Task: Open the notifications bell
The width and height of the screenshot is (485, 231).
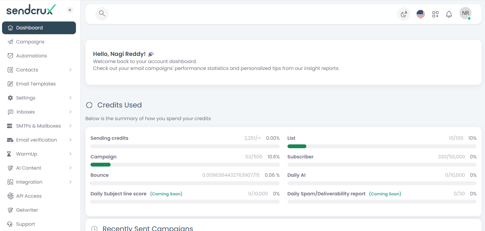Action: 449,14
